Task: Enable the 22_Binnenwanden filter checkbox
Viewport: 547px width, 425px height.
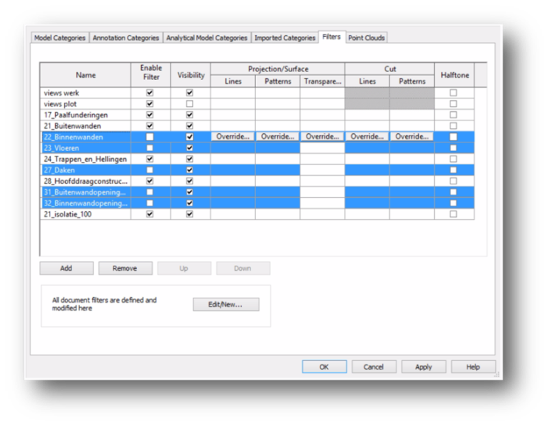Action: pos(150,137)
